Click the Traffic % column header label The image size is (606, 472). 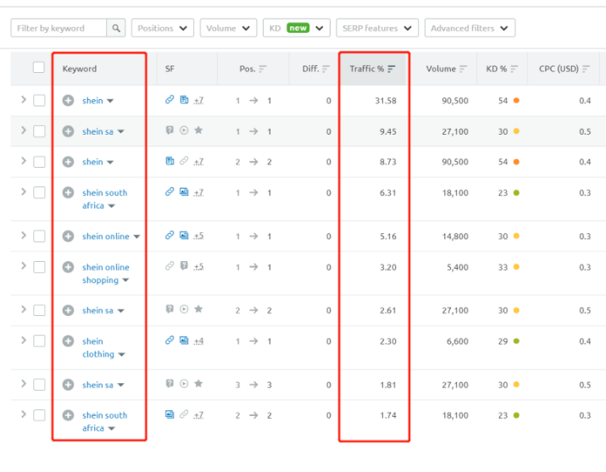pos(366,69)
